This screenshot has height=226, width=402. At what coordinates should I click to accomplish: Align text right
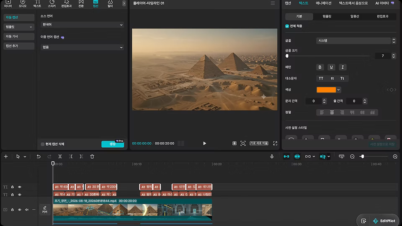(342, 112)
